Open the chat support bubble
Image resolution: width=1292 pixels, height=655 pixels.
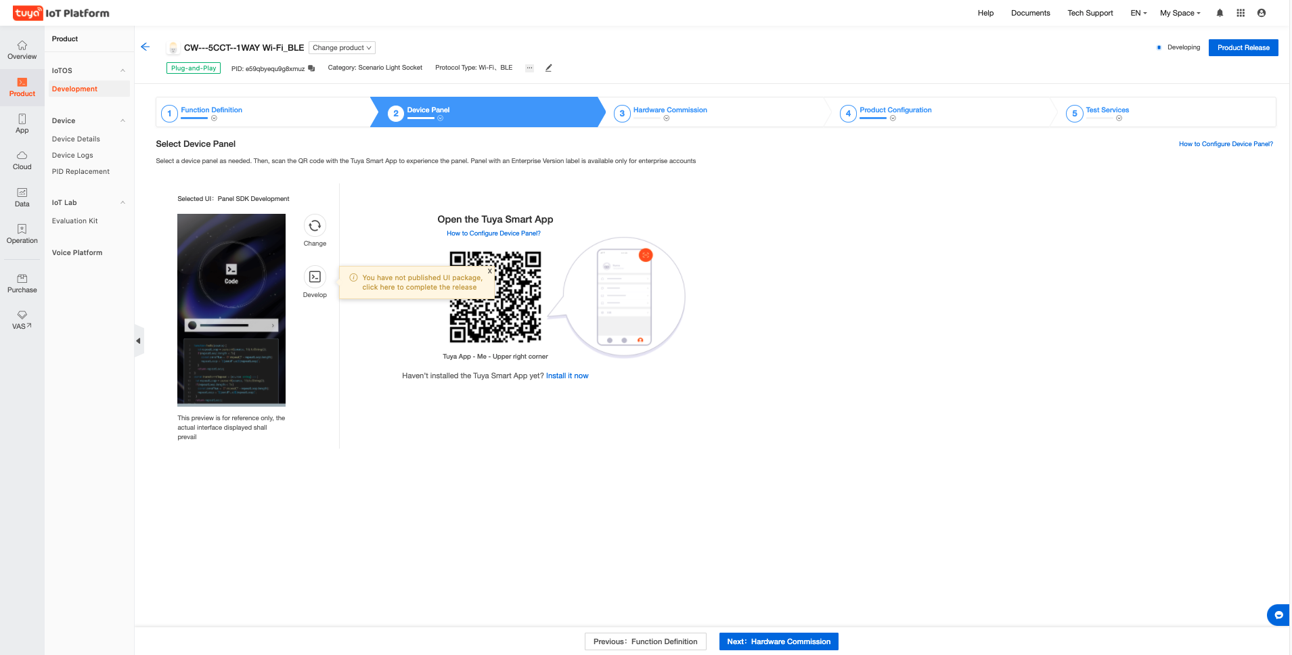pyautogui.click(x=1278, y=615)
